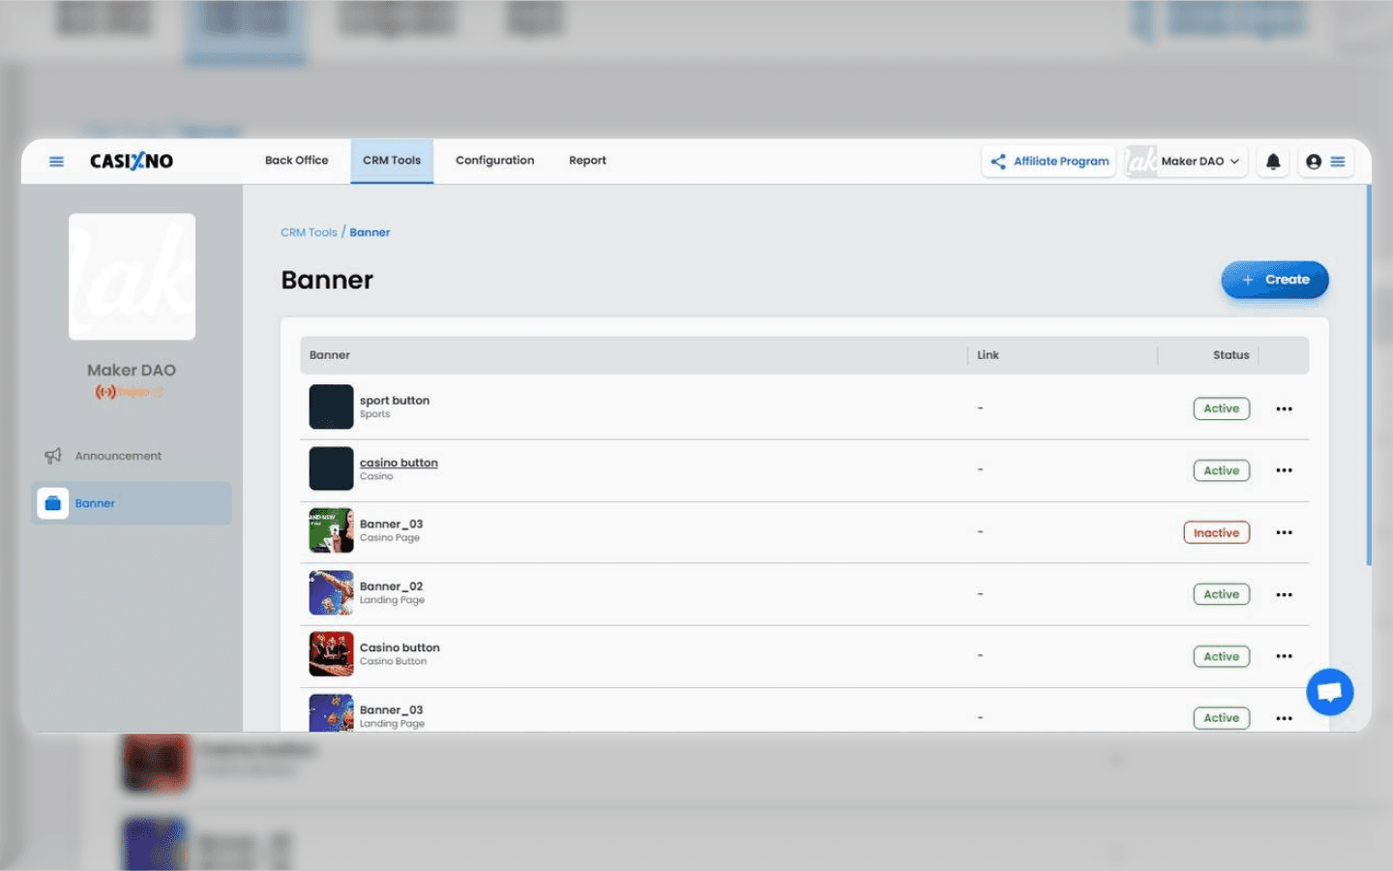
Task: Open the casino button banner link
Action: coord(399,462)
